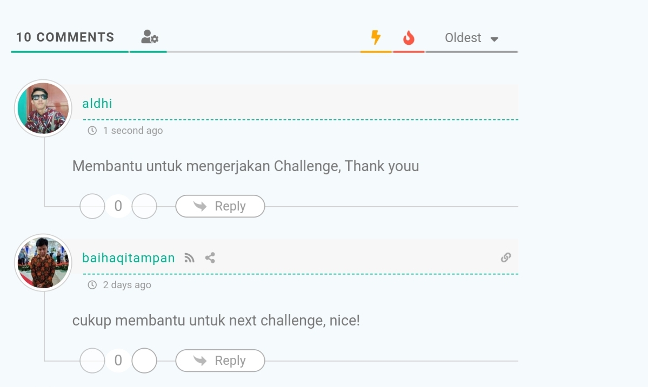
Task: Reply to aldhi's comment
Action: point(220,206)
